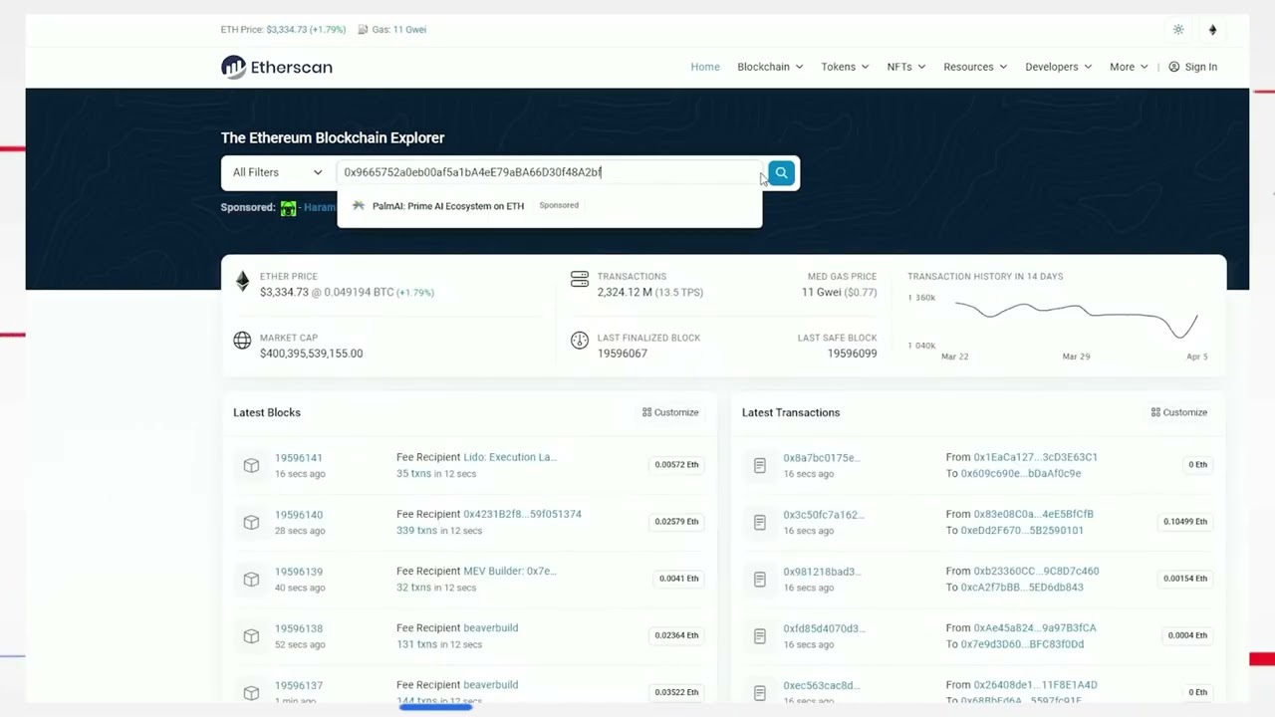This screenshot has width=1275, height=717.
Task: Click the Etherscan logo
Action: coord(277,67)
